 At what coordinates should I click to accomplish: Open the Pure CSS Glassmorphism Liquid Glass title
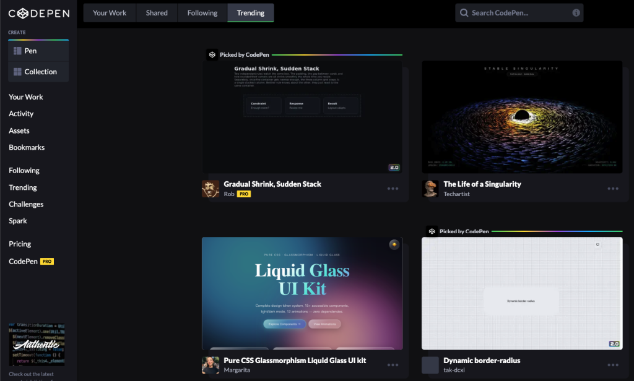point(295,361)
